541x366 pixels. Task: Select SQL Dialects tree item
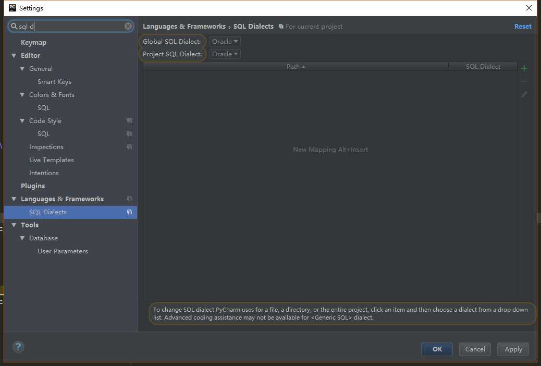(70, 212)
